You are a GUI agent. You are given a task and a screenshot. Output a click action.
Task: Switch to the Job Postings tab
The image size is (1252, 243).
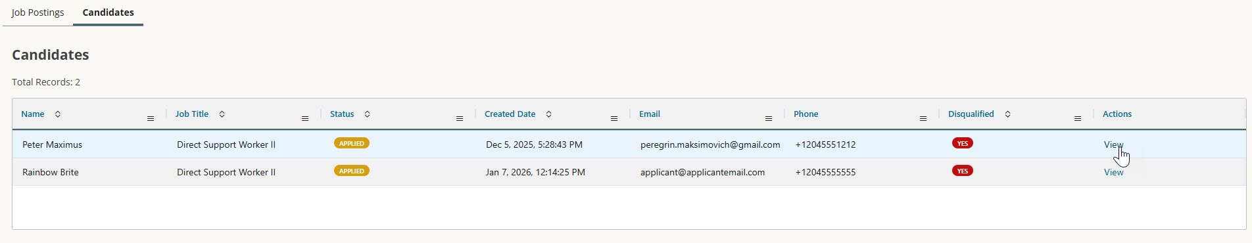(x=38, y=12)
